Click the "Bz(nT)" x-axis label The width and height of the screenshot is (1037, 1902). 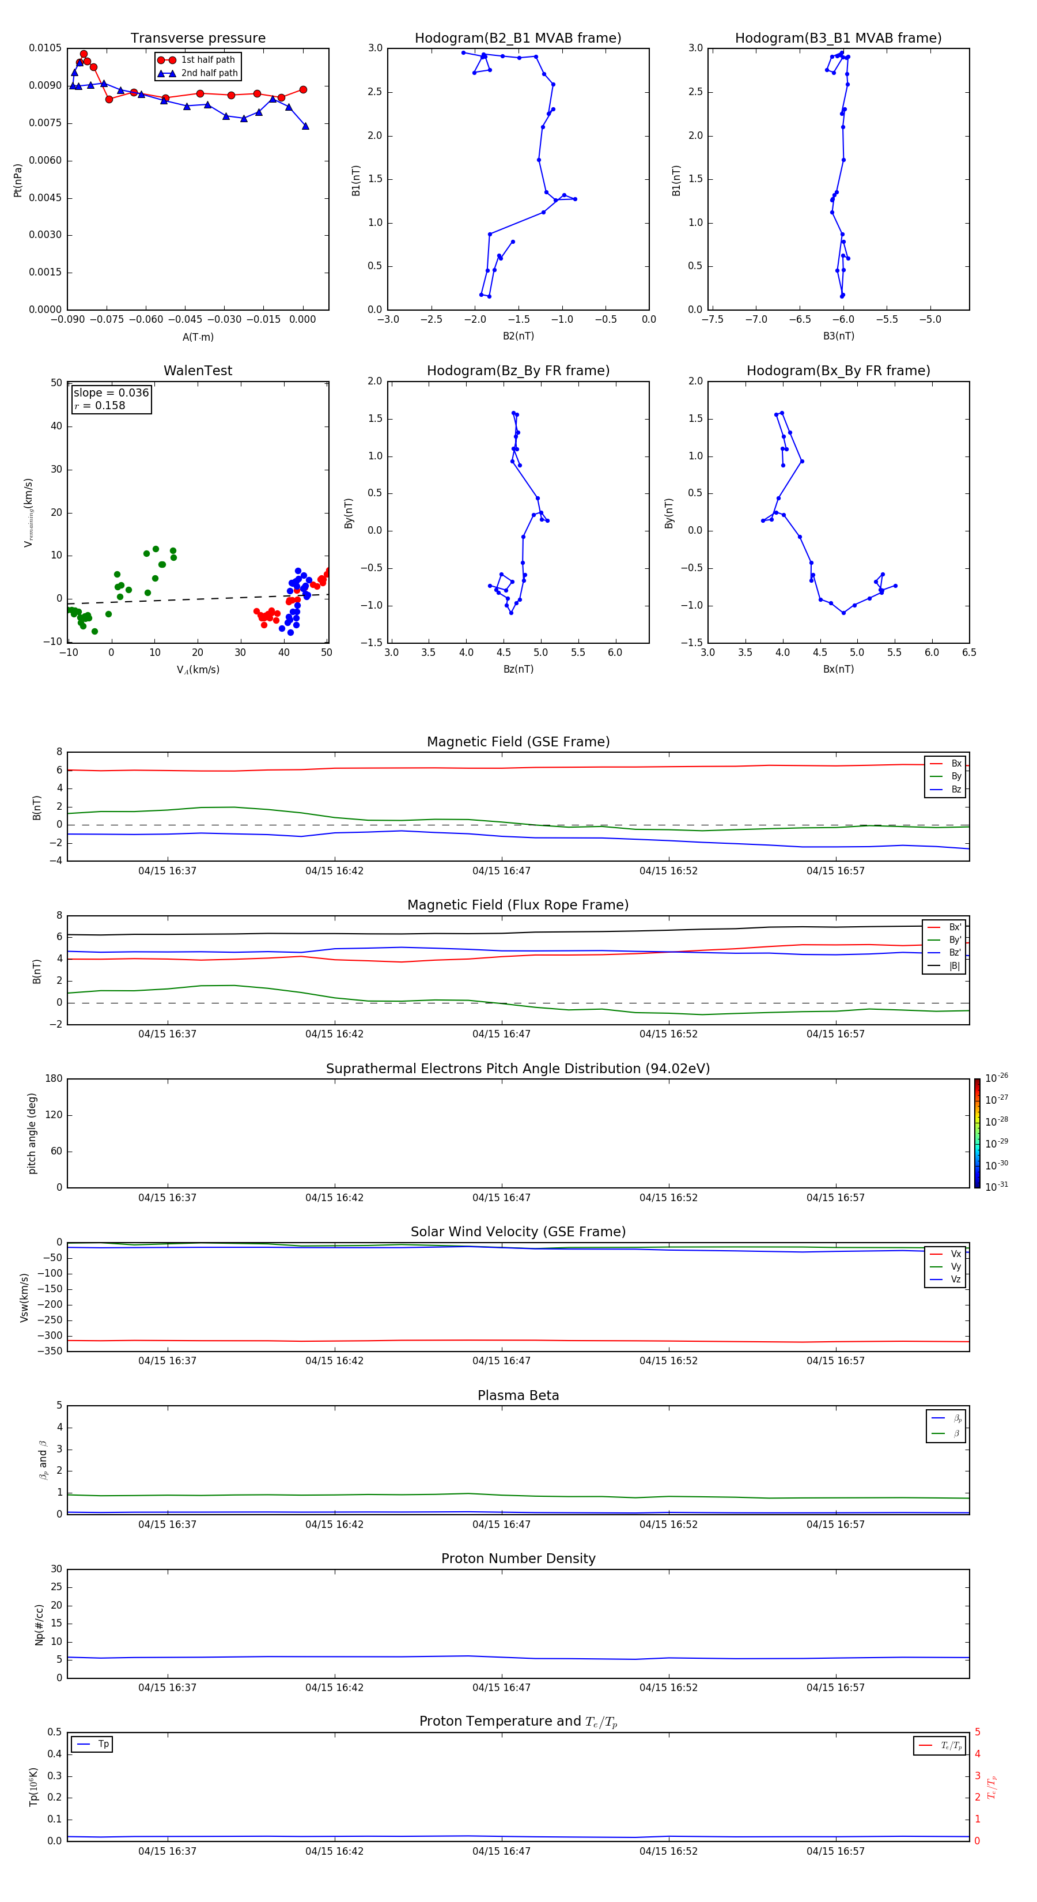[x=518, y=669]
